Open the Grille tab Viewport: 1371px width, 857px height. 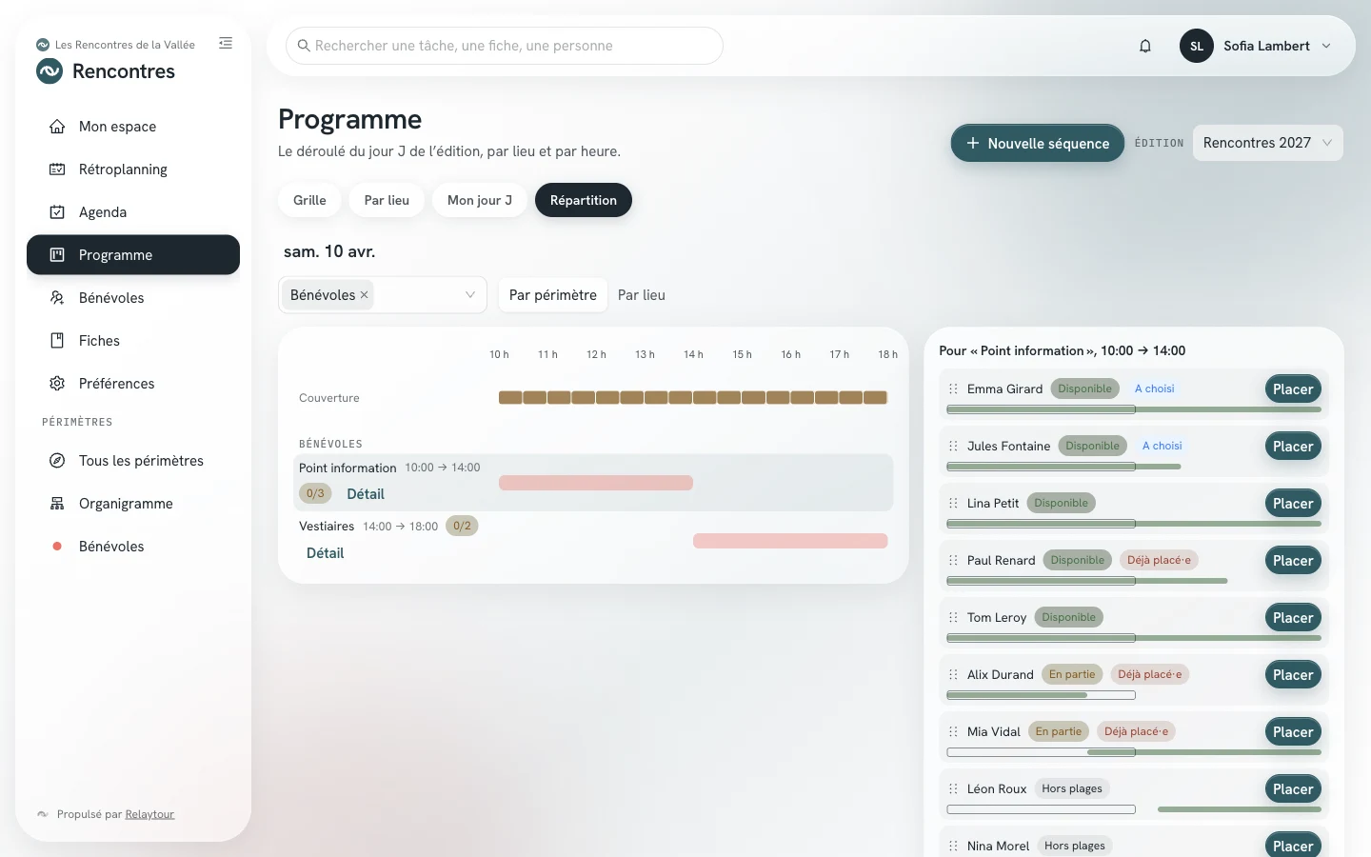point(309,200)
